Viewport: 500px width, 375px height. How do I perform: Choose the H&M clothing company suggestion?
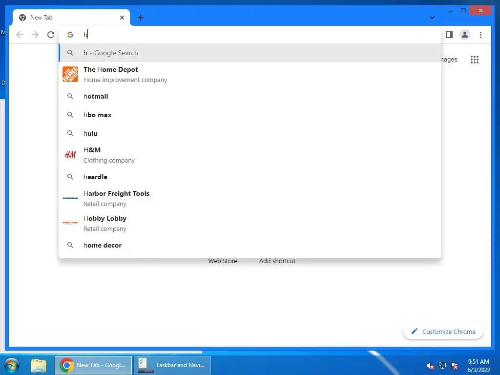(x=250, y=155)
